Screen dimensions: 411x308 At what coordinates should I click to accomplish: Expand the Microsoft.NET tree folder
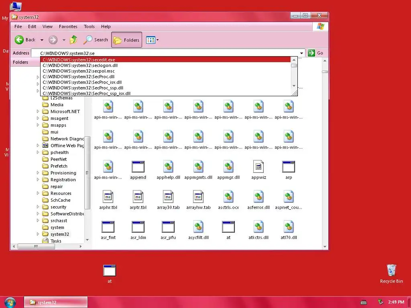38,111
